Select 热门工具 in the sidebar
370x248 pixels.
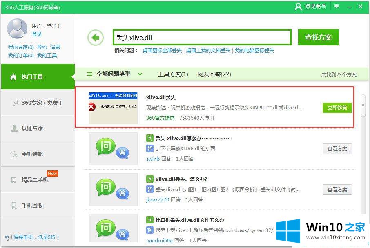tap(38, 77)
